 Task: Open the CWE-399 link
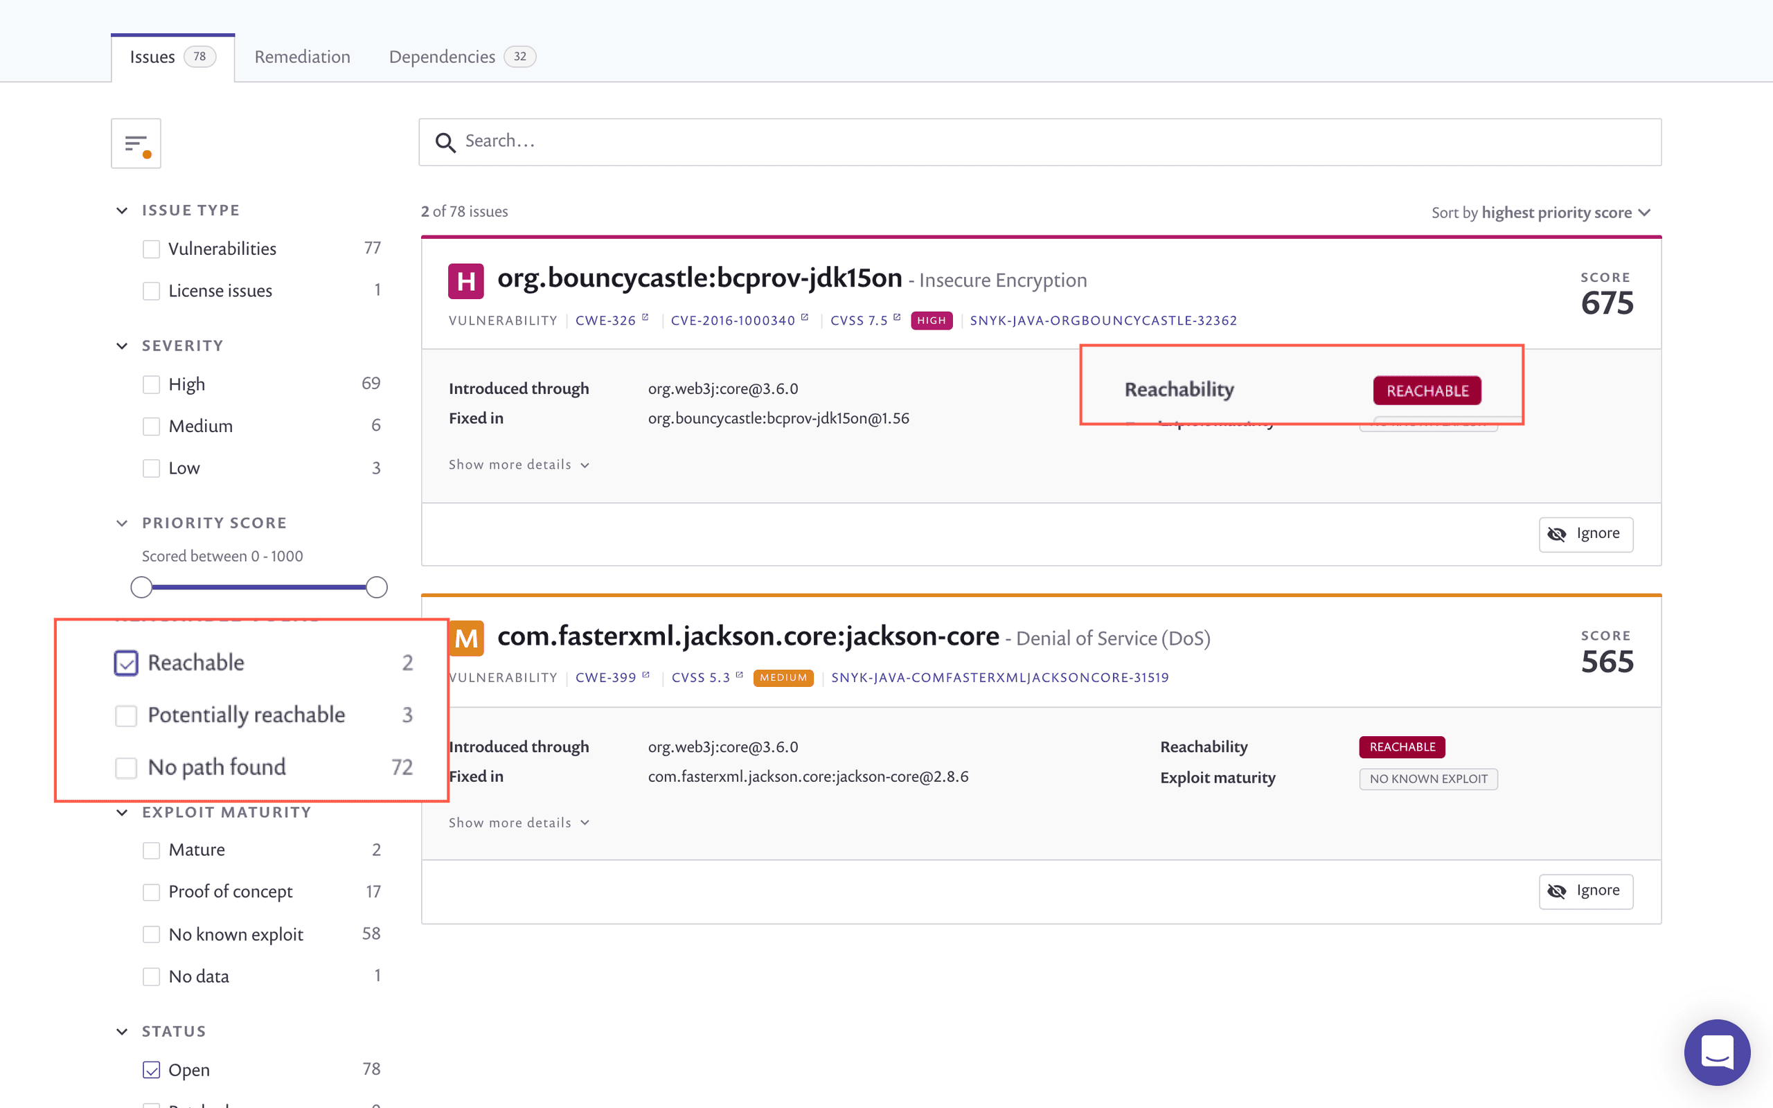coord(605,678)
